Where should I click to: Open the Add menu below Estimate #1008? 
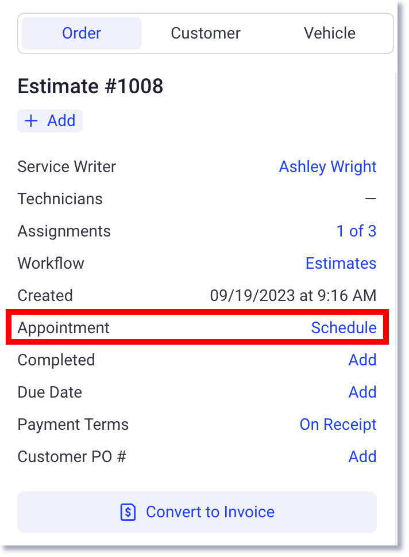pos(49,121)
